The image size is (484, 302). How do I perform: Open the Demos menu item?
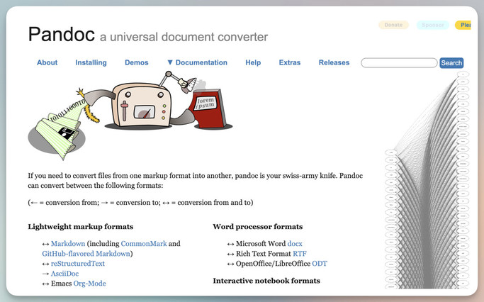pyautogui.click(x=137, y=62)
